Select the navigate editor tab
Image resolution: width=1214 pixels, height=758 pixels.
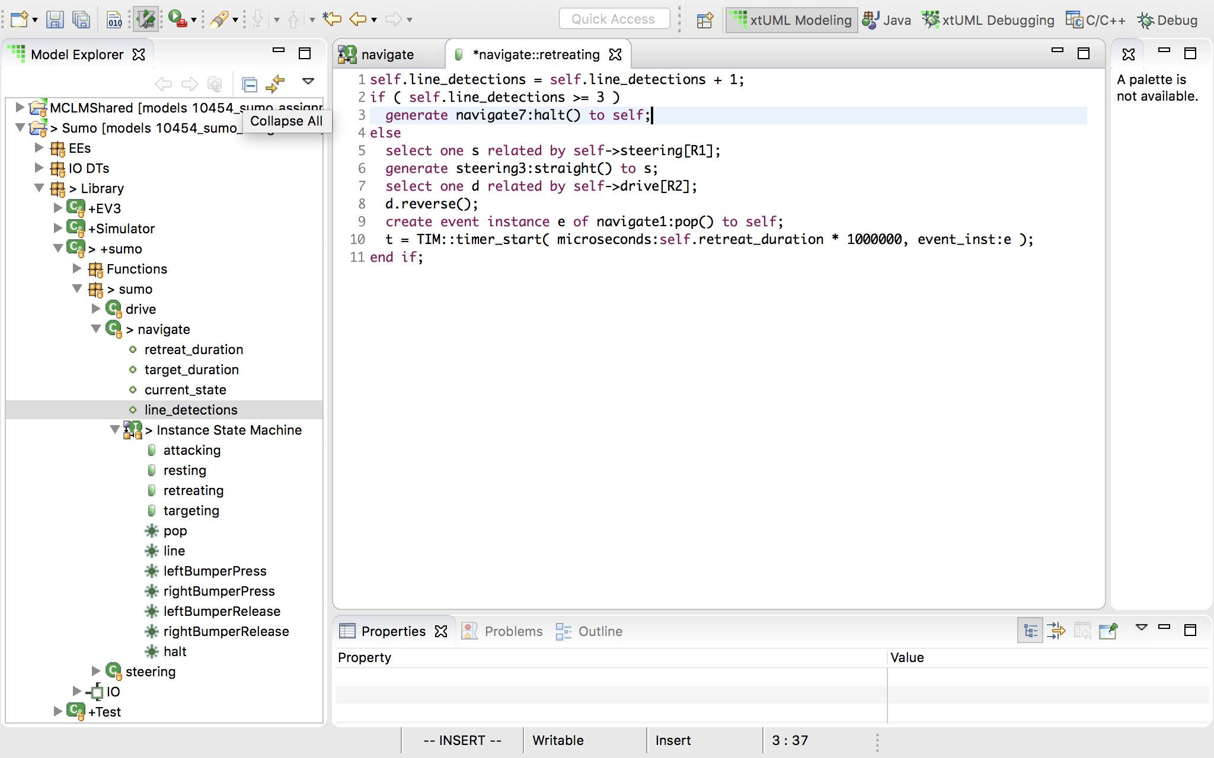[x=388, y=54]
